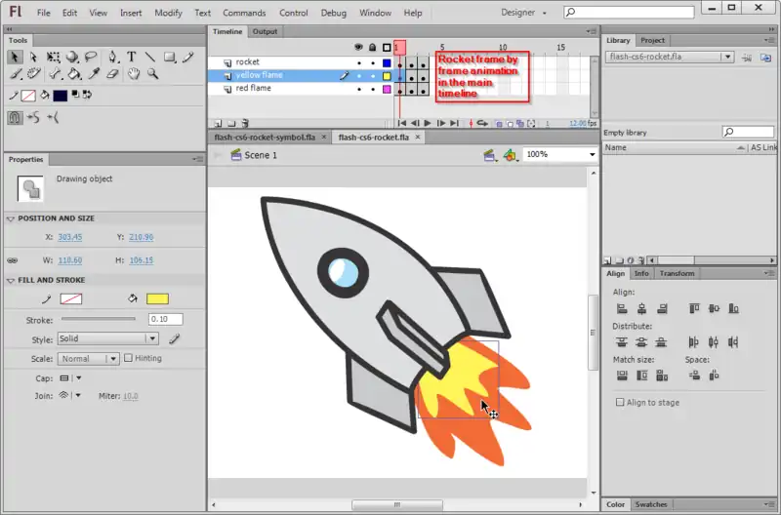Screen dimensions: 781x515
Task: Choose the Zoom magnifier tool
Action: click(x=152, y=73)
